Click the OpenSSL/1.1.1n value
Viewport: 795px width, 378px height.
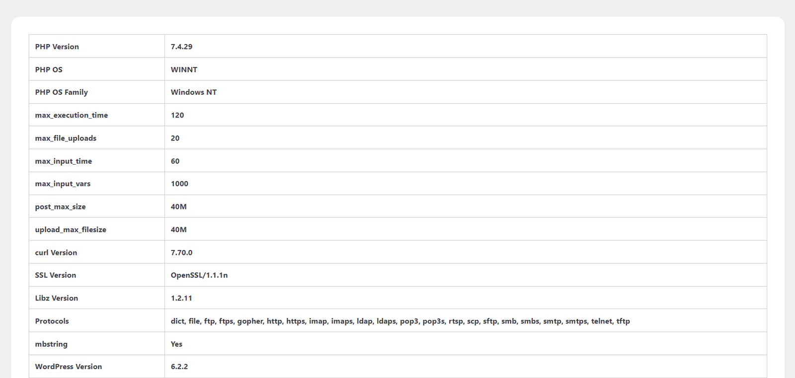point(199,275)
